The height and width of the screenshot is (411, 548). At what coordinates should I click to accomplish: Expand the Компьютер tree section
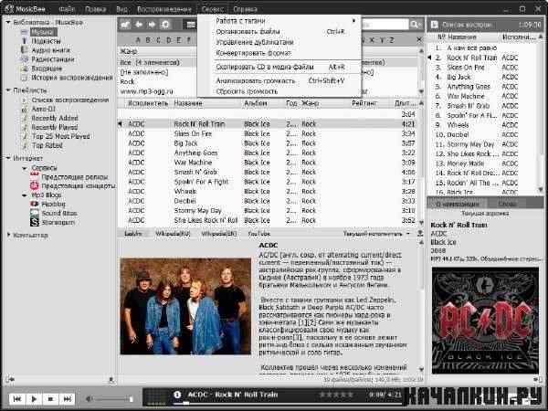pos(8,235)
